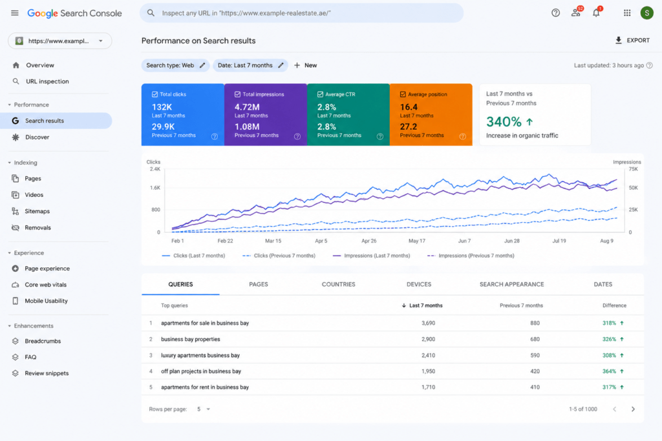Collapse the Performance section
Screen dimensions: 662x441
coord(9,105)
